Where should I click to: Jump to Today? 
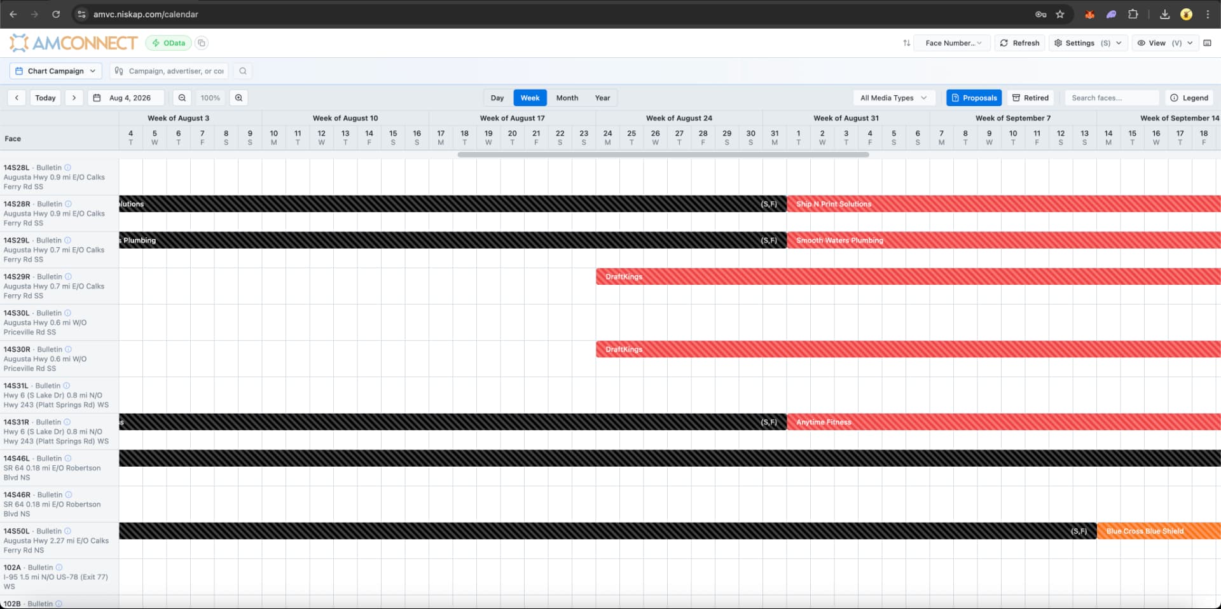click(x=45, y=98)
